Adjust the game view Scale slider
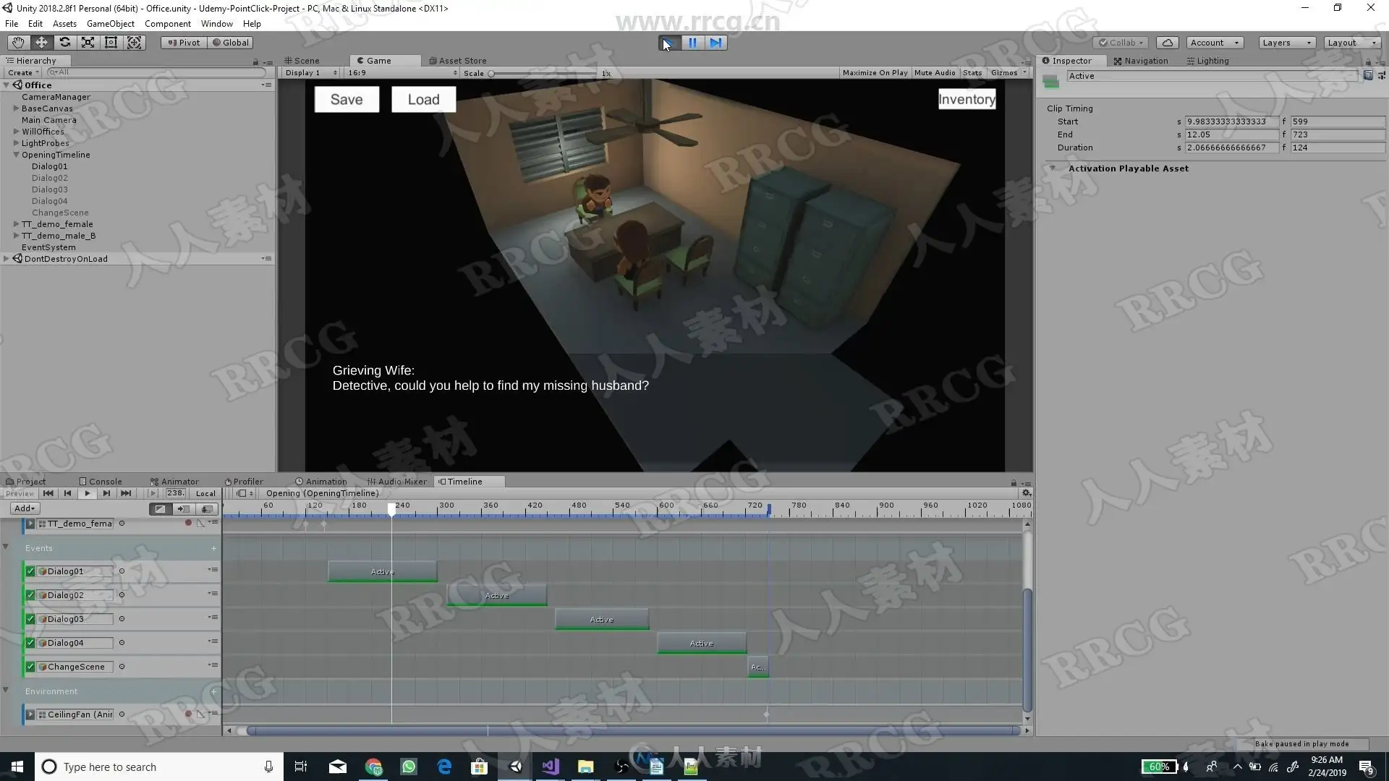This screenshot has width=1389, height=781. [x=492, y=73]
